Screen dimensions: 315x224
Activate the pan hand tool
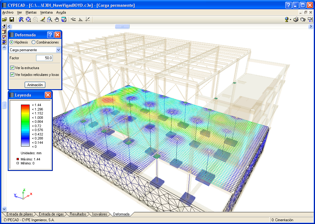point(57,19)
